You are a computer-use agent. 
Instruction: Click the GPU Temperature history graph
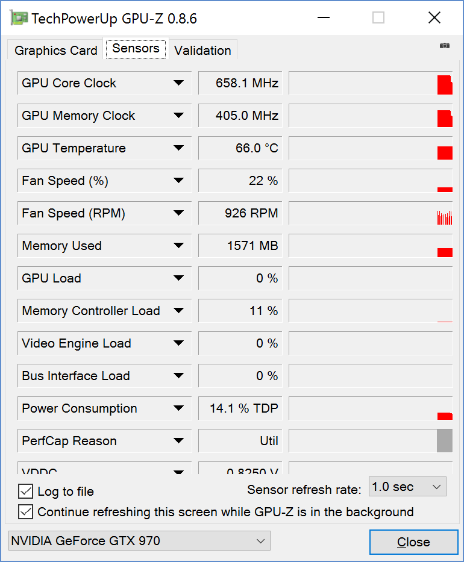(x=371, y=148)
